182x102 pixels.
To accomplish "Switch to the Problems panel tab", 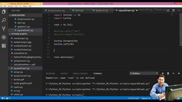I will coord(50,74).
